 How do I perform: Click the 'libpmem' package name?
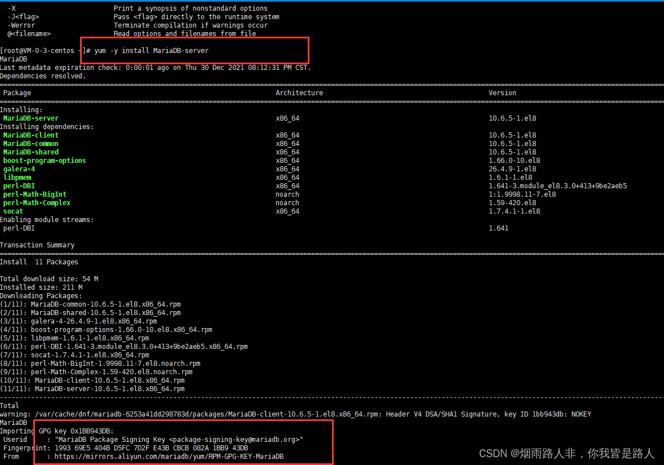coord(17,178)
